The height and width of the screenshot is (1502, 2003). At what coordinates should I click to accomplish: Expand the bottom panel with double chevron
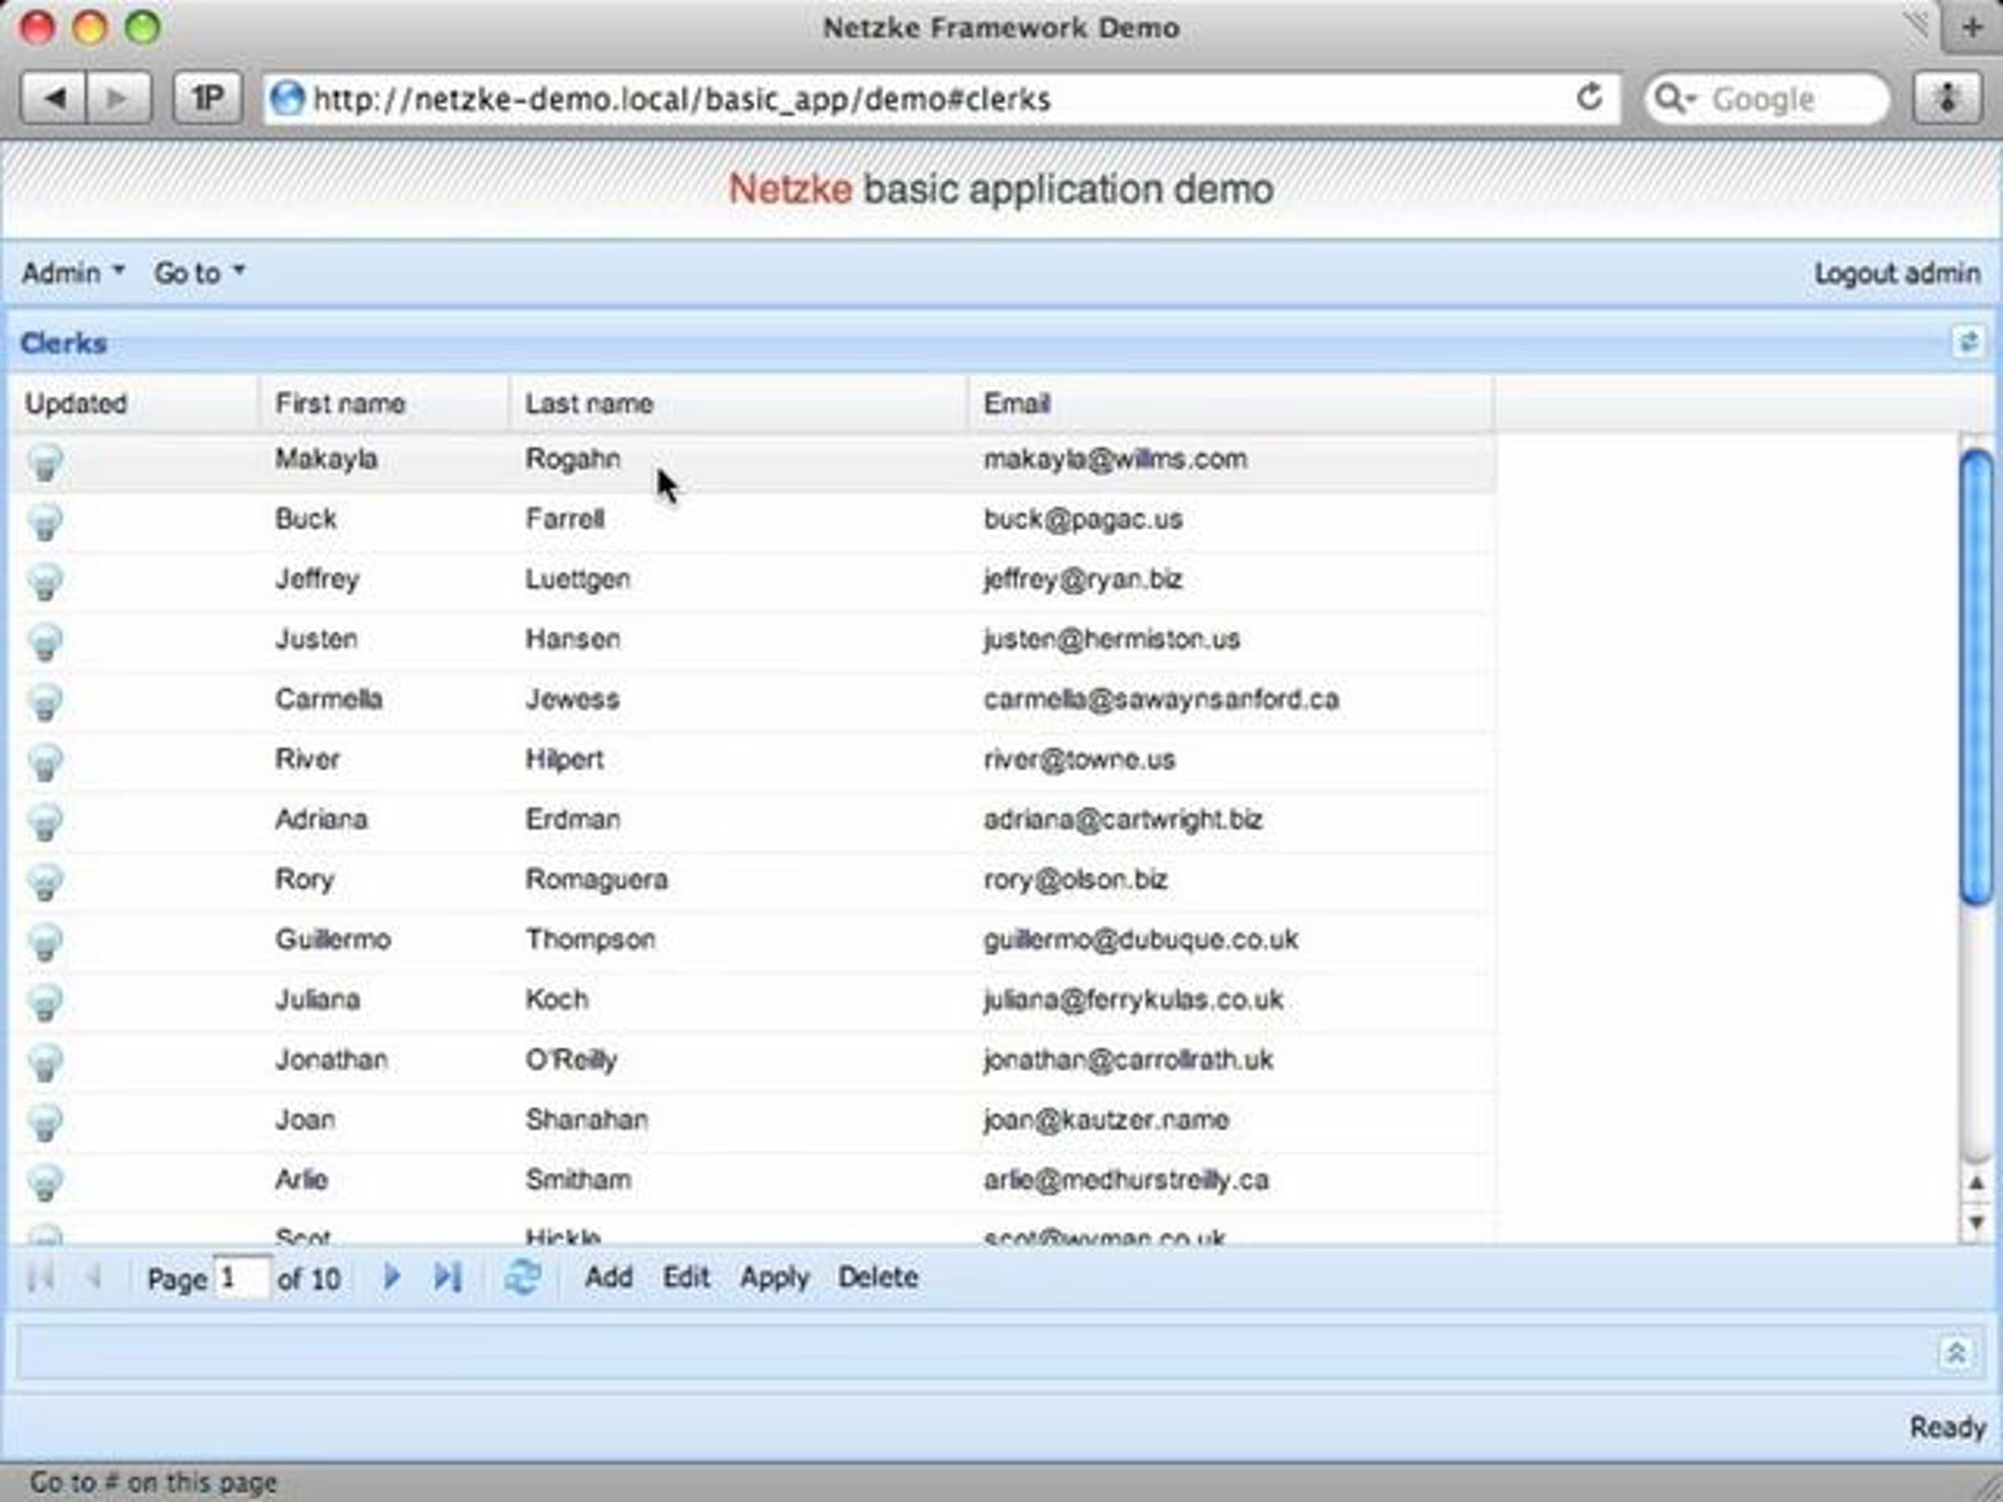(1956, 1353)
